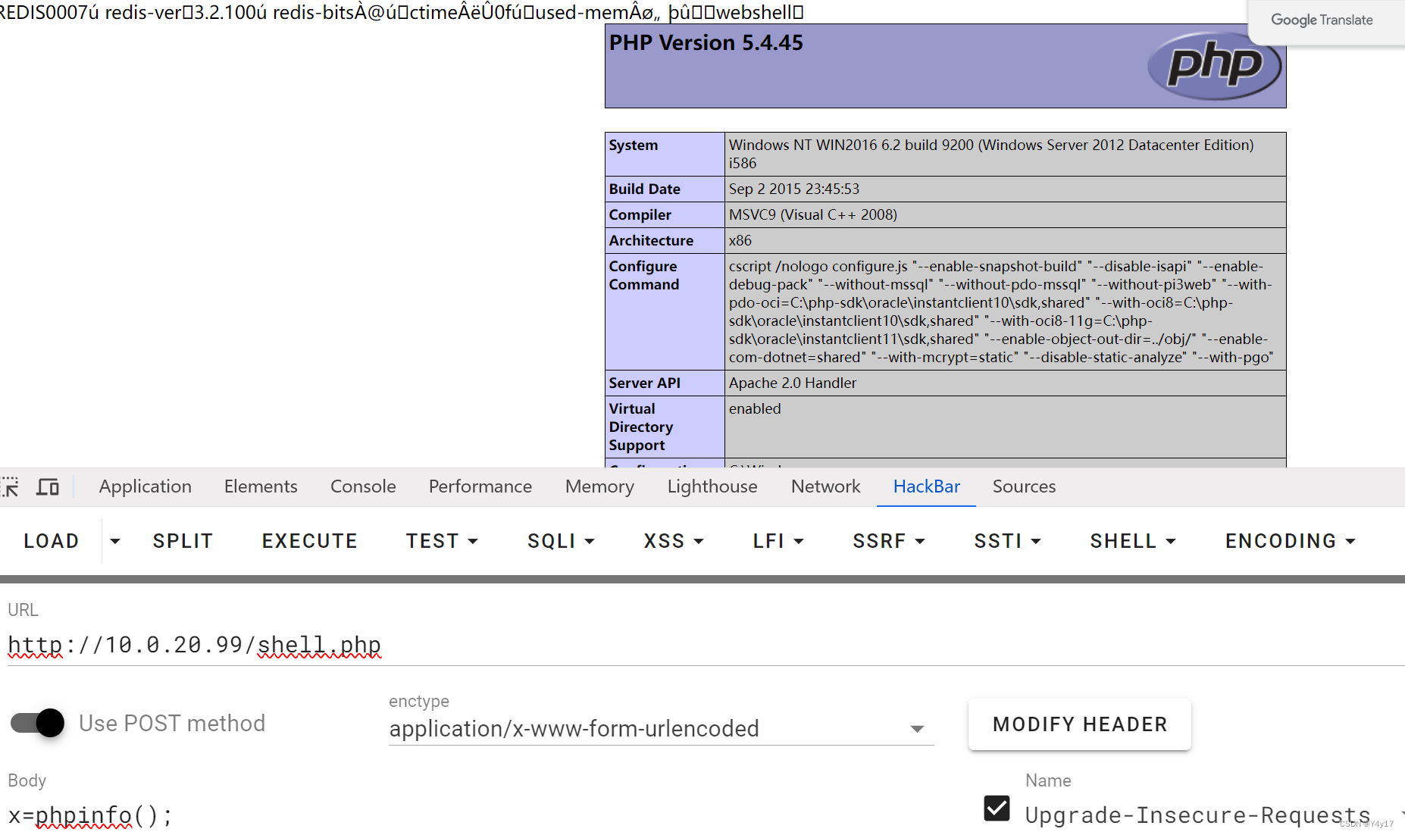Select the HackBar tab
Image resolution: width=1405 pixels, height=835 pixels.
tap(927, 486)
